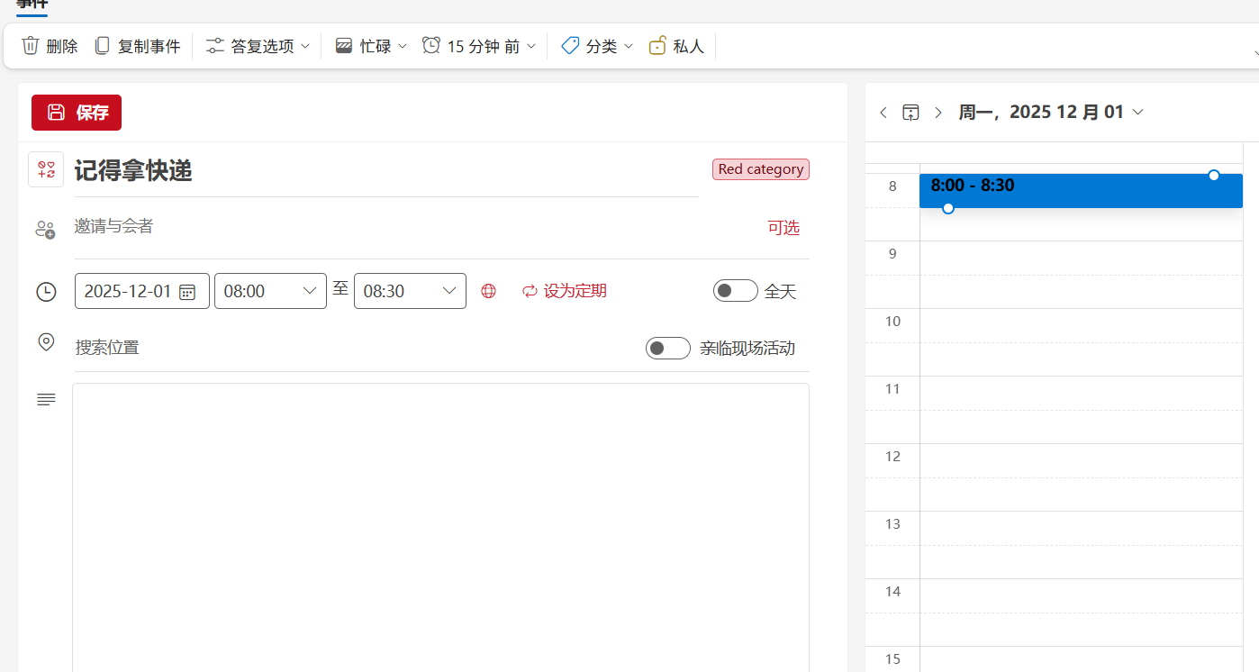Toggle the 全天 all-day switch

pyautogui.click(x=735, y=291)
